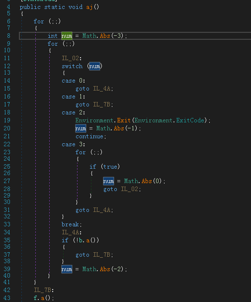Click line number 19 in the gutter

click(x=7, y=120)
